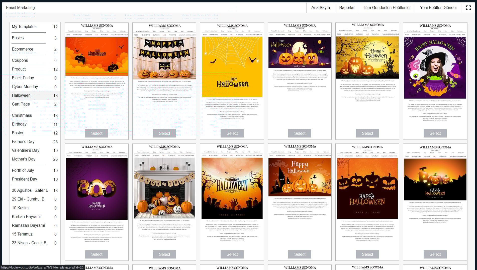Image resolution: width=477 pixels, height=270 pixels.
Task: Select button for black pumpkin silhouettes row template
Action: tap(367, 254)
